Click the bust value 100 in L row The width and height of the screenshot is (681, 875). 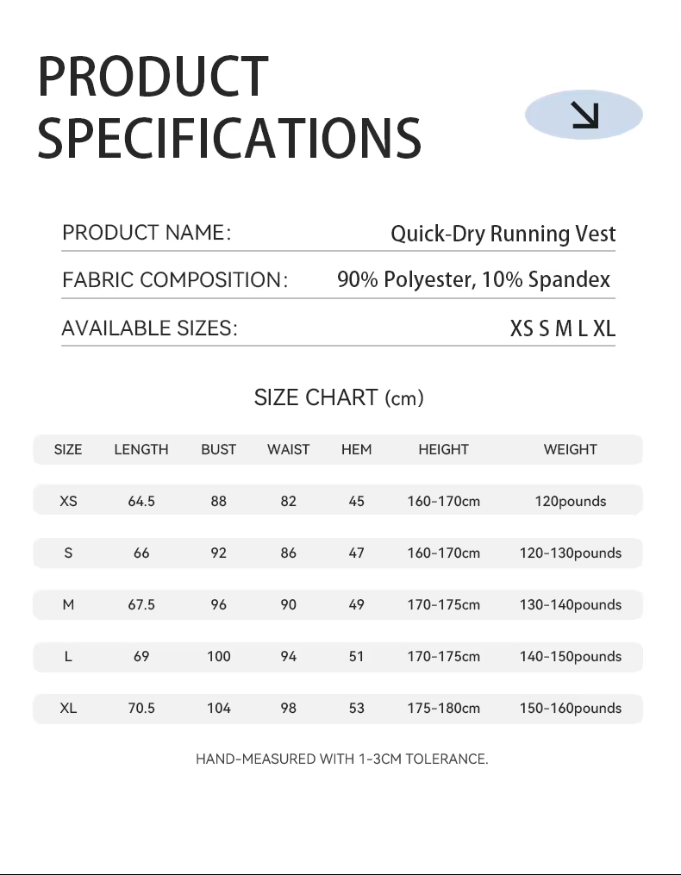[x=219, y=656]
